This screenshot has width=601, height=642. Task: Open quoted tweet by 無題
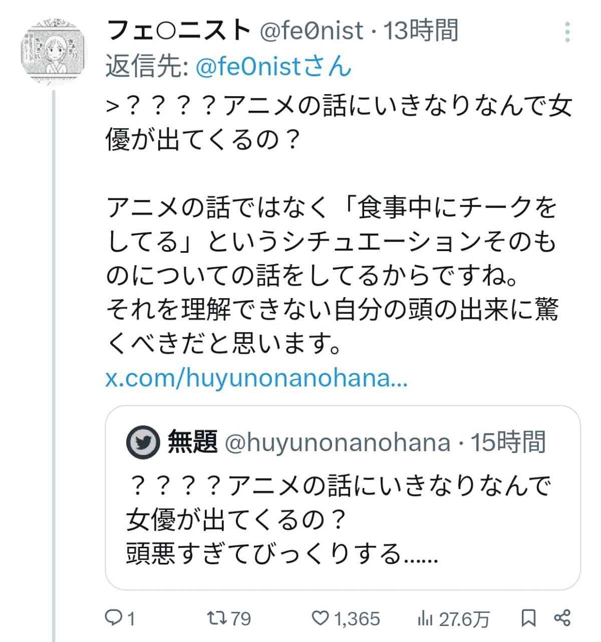coord(342,521)
